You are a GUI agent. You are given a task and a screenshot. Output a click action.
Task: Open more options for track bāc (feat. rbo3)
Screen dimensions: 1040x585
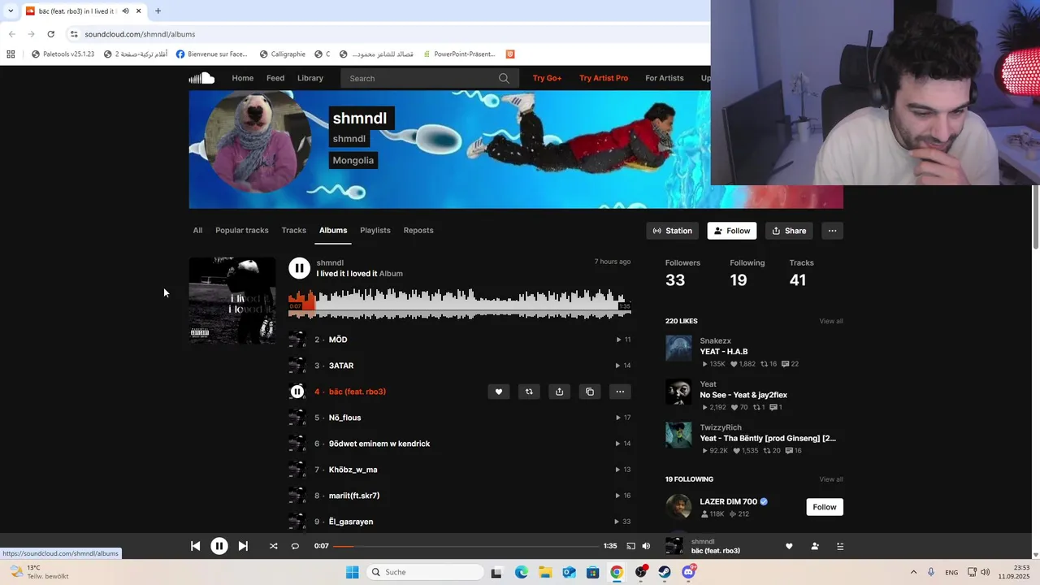pos(620,392)
